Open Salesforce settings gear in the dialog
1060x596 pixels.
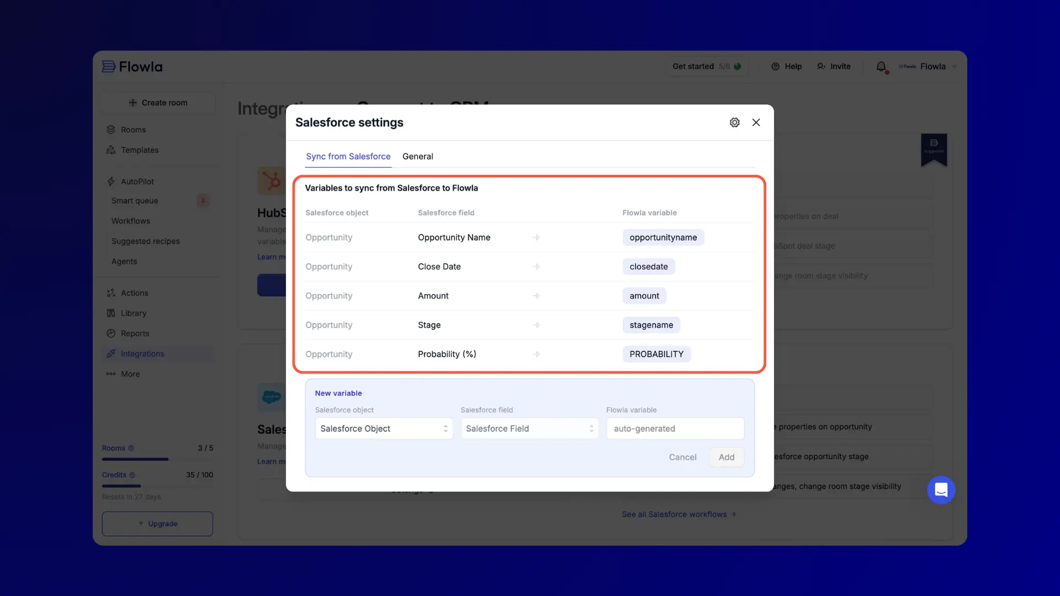(x=734, y=123)
